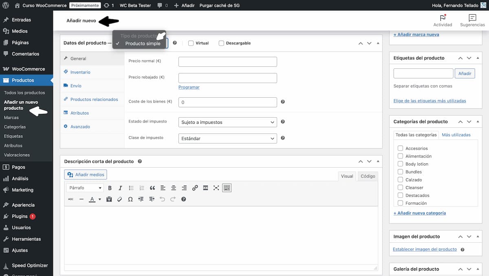Insert a blockquote in the description editor
The image size is (489, 276).
point(152,188)
